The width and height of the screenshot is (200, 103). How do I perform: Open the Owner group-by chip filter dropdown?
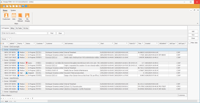(9, 39)
